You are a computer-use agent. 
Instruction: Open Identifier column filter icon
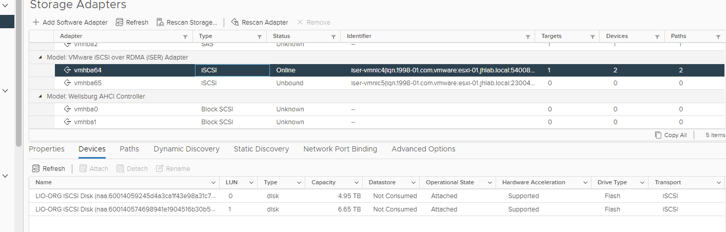coord(527,36)
